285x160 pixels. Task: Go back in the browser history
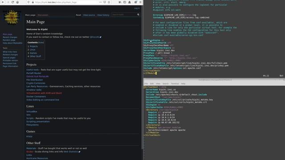pyautogui.click(x=3, y=2)
